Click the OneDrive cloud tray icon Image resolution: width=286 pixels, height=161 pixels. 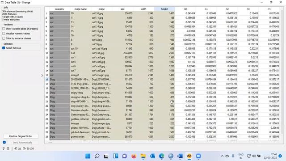pyautogui.click(x=227, y=156)
